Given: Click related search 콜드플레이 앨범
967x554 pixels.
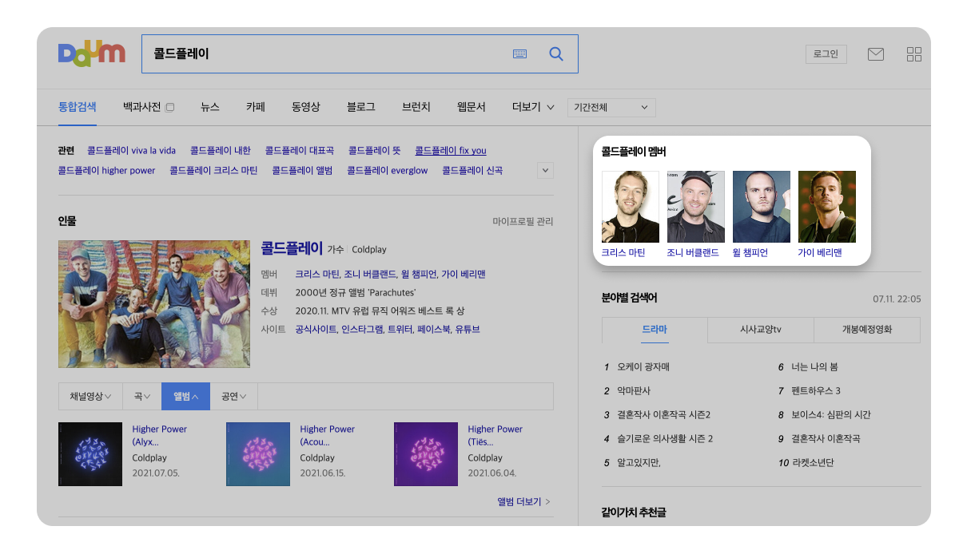Looking at the screenshot, I should tap(302, 170).
